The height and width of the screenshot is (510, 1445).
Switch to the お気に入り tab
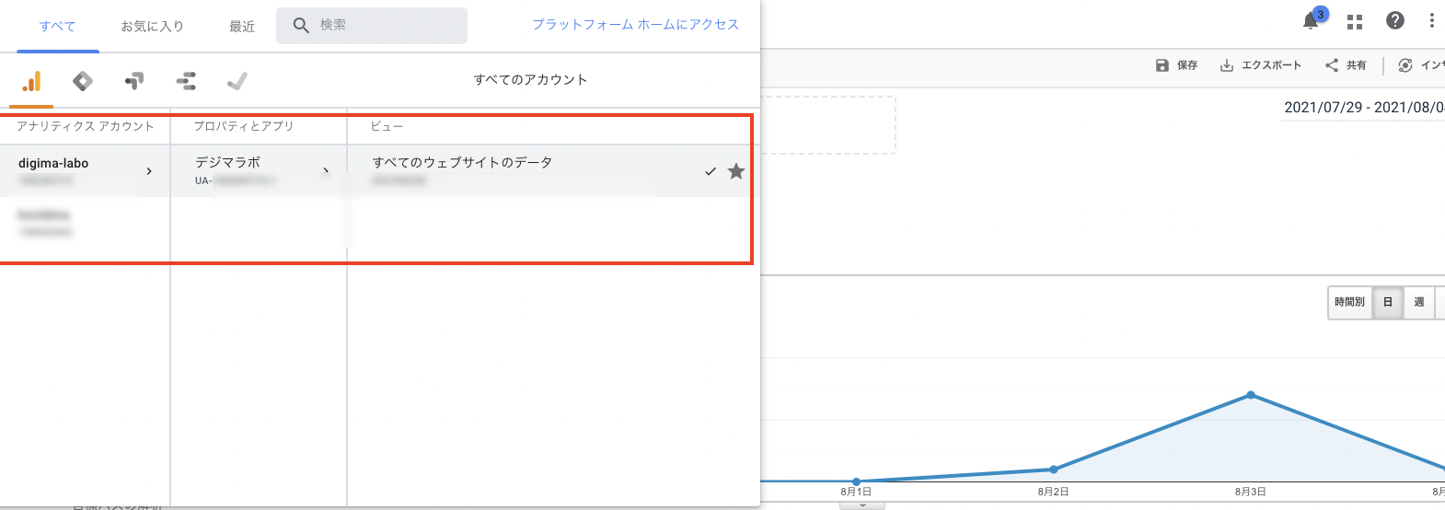coord(153,27)
